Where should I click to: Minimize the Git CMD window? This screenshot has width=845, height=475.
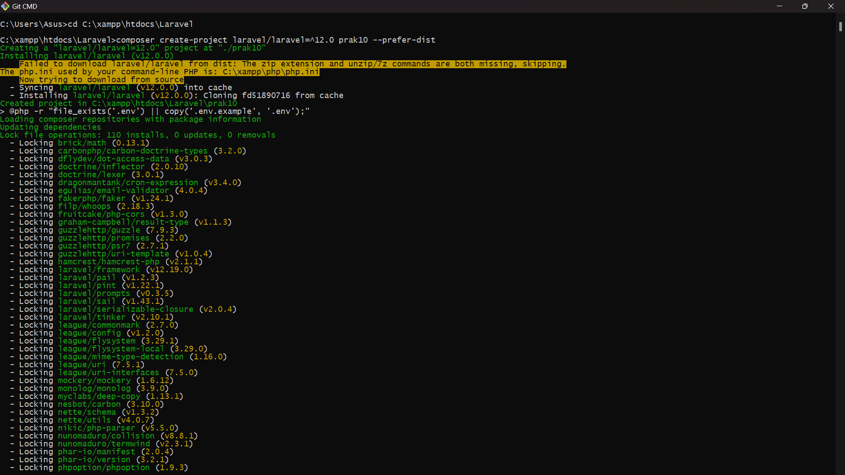point(779,6)
